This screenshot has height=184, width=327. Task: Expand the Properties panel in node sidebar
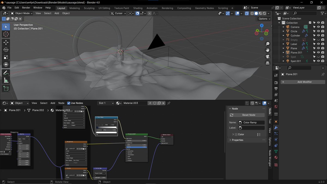[230, 140]
